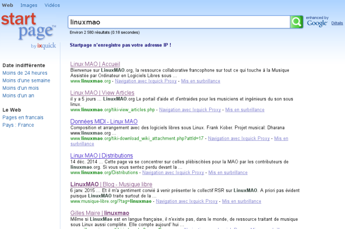Click 'Mis en surbrillance' for musique-libre.org result
Viewport: 345px width, 229px height.
(x=241, y=201)
